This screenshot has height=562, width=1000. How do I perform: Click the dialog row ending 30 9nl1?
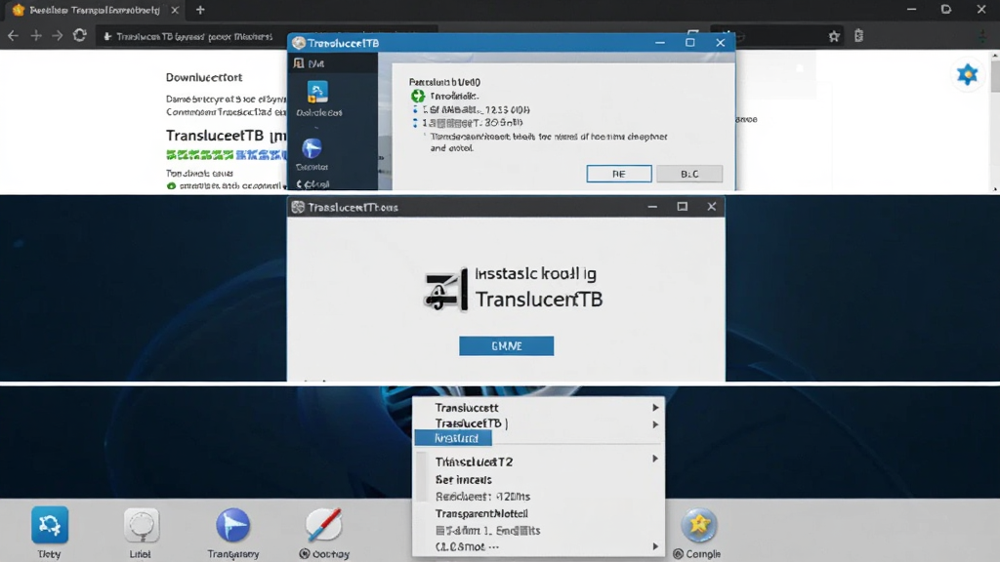[472, 122]
